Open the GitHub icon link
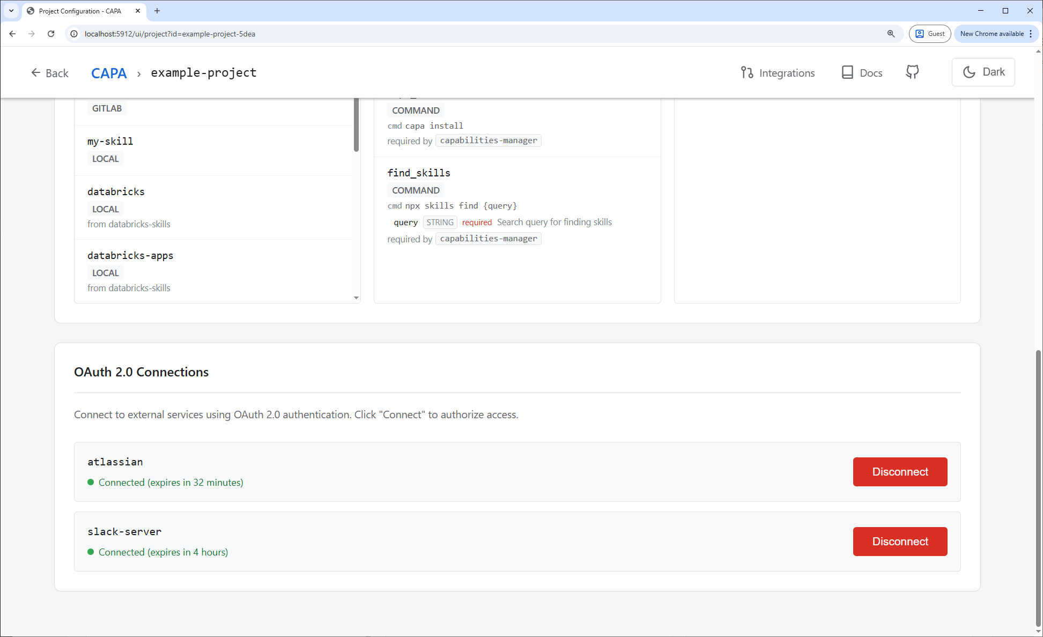This screenshot has height=637, width=1043. [912, 72]
